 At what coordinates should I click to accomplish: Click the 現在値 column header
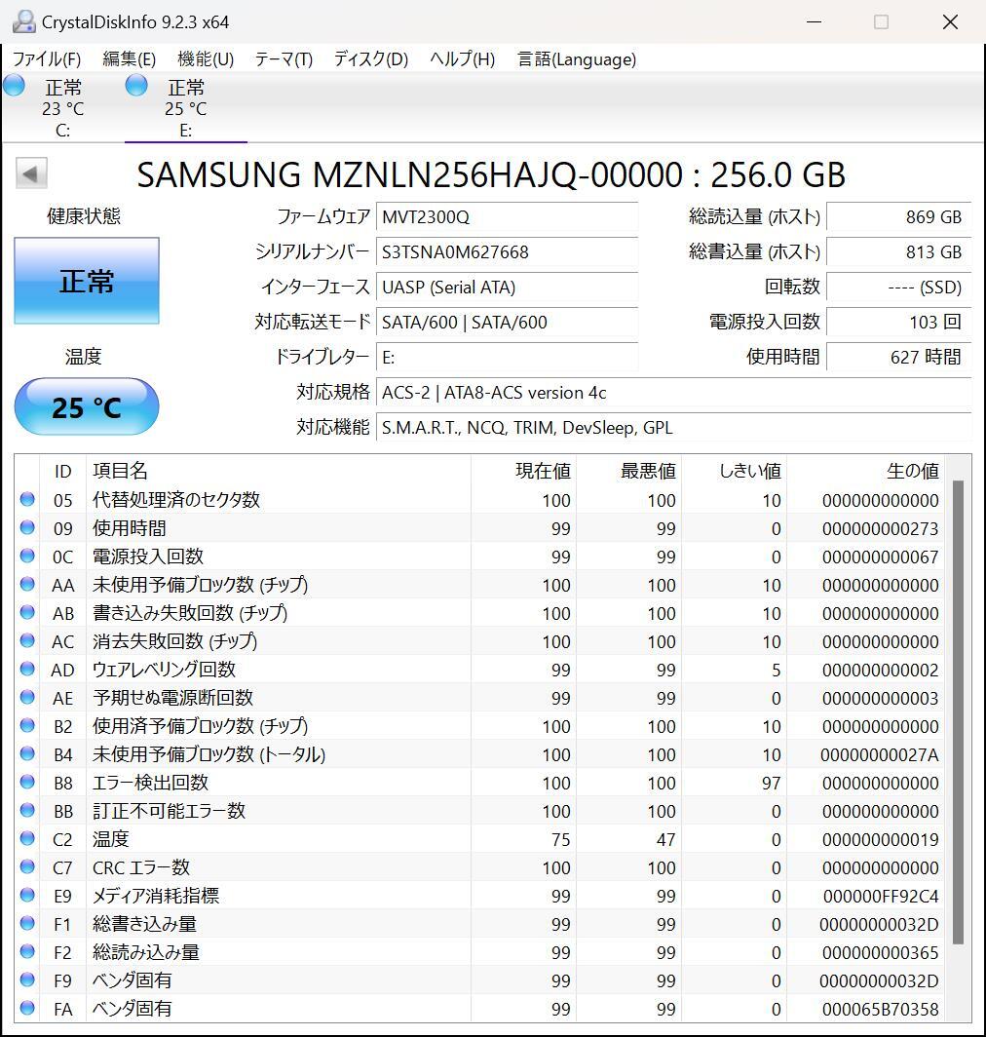click(524, 471)
